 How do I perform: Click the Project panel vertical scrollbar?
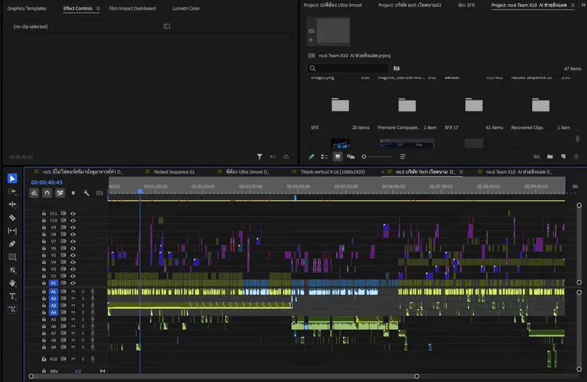[x=578, y=139]
